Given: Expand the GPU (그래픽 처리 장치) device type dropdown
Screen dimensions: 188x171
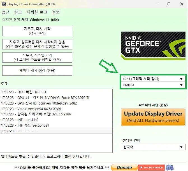Looking at the screenshot, I should 153,79.
